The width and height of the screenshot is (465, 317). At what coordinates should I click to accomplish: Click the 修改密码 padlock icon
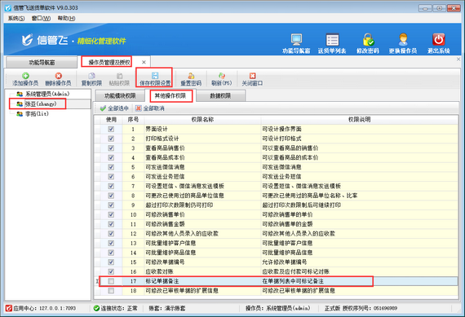[x=368, y=40]
